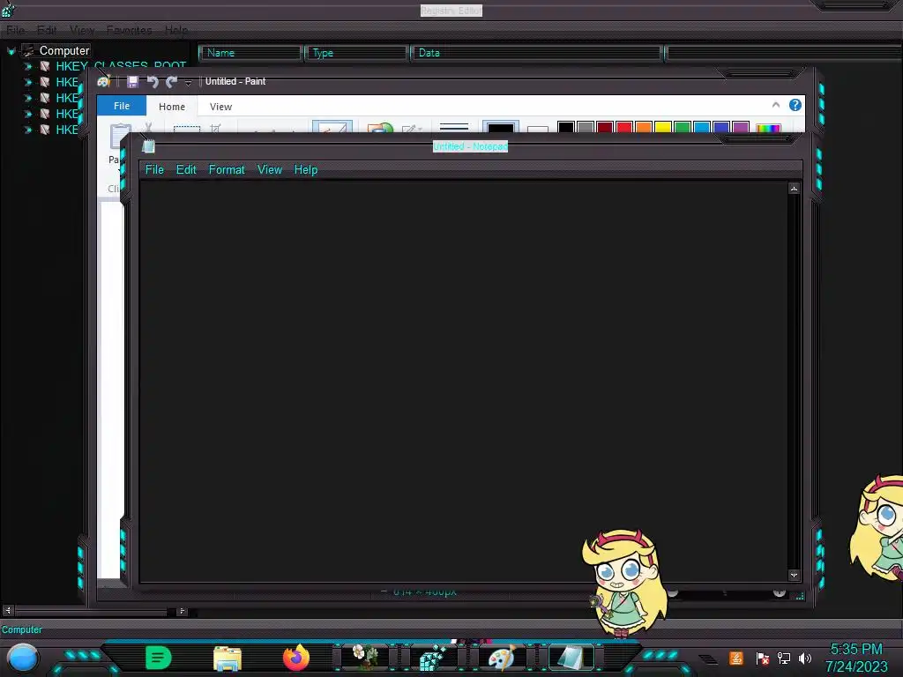
Task: Open Registry Editor's File menu
Action: [x=16, y=30]
